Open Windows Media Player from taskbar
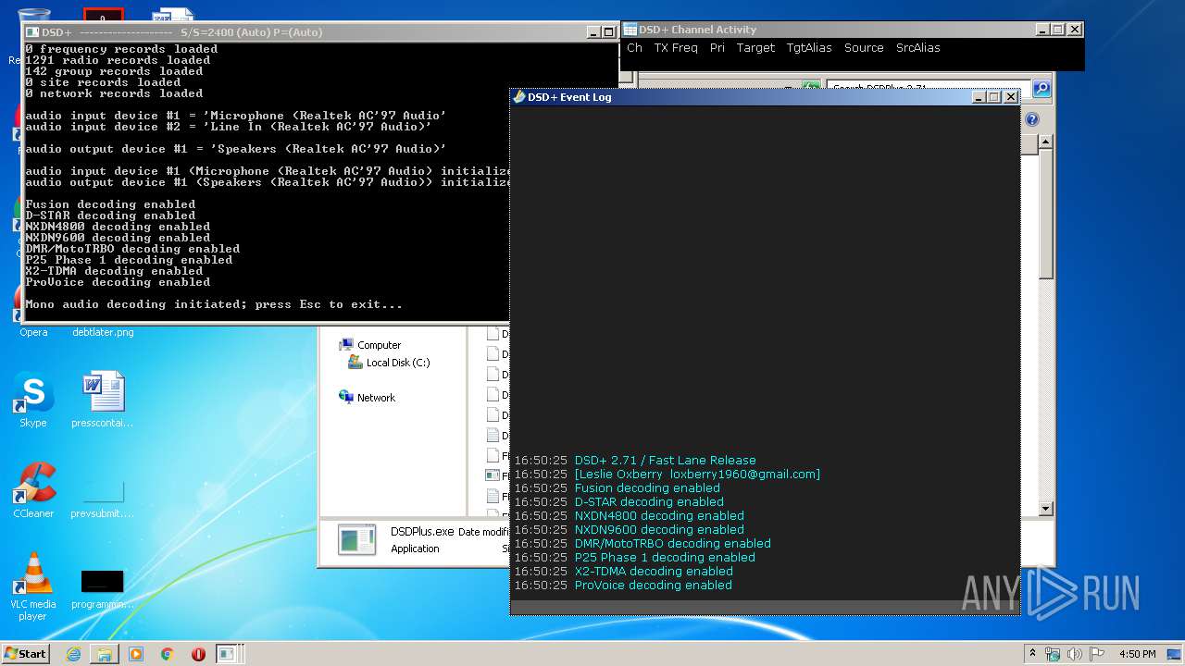Screen dimensions: 1185x666 tap(136, 654)
